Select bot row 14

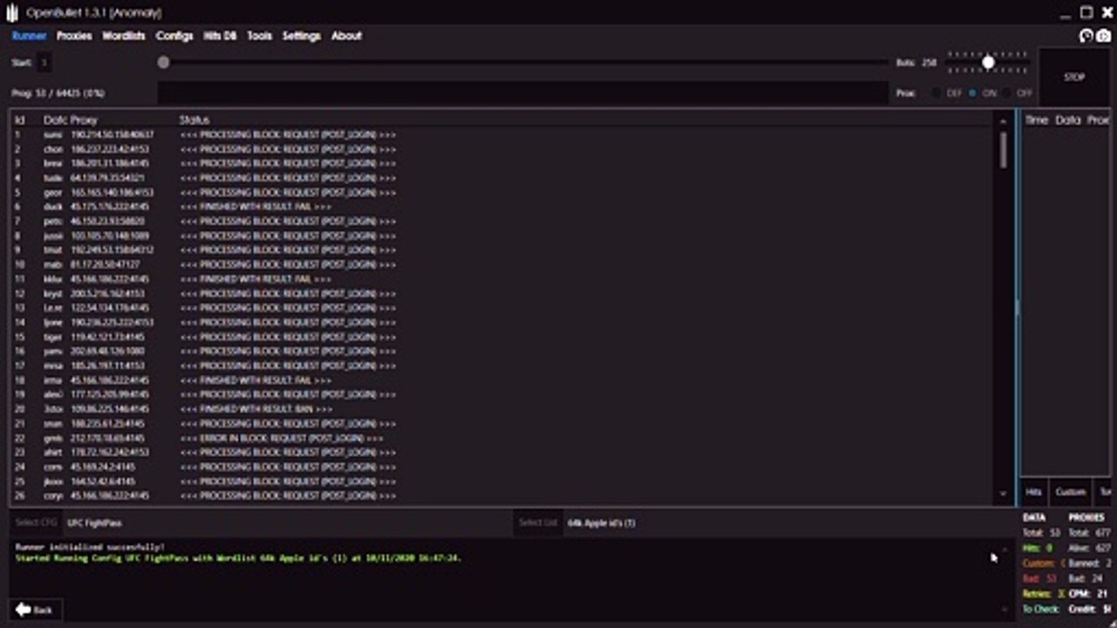[x=504, y=322]
